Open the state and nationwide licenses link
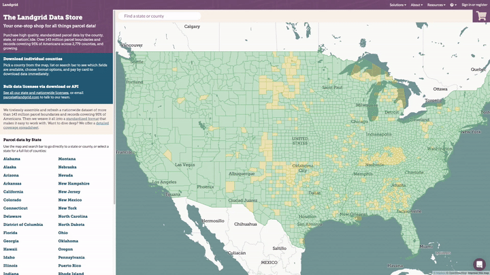490x275 pixels. [36, 93]
